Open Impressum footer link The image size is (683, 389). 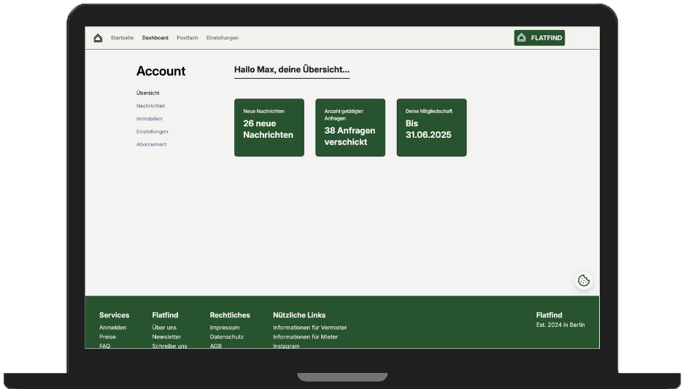225,328
